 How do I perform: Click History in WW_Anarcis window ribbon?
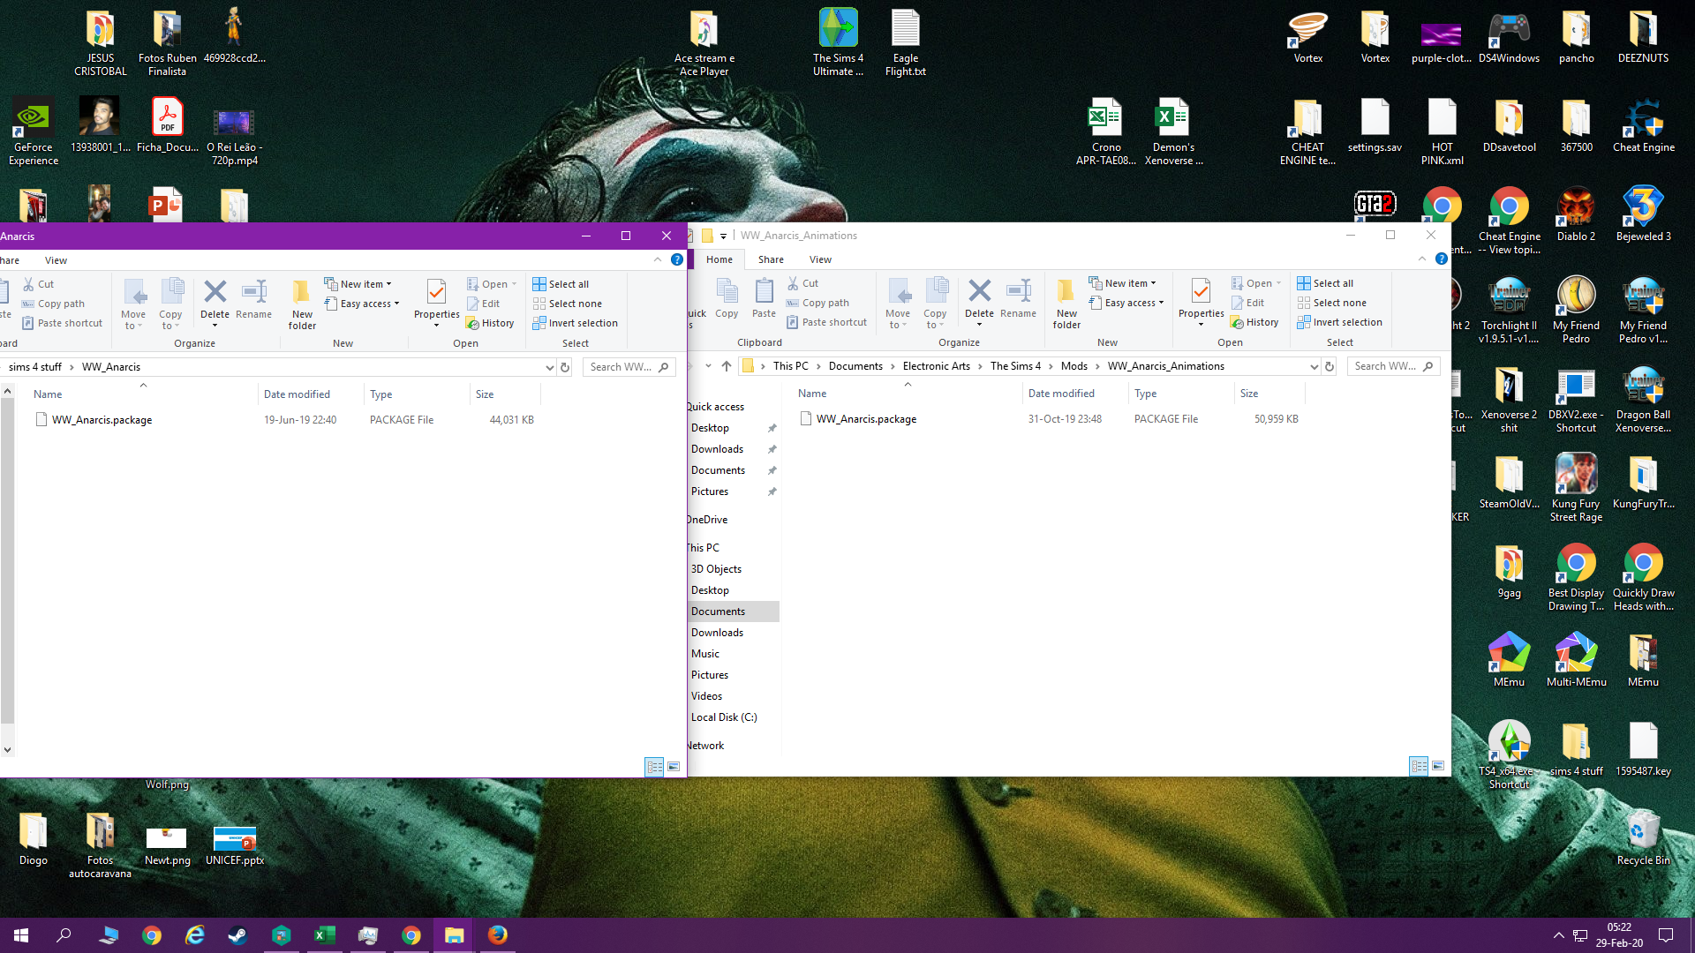tap(490, 323)
